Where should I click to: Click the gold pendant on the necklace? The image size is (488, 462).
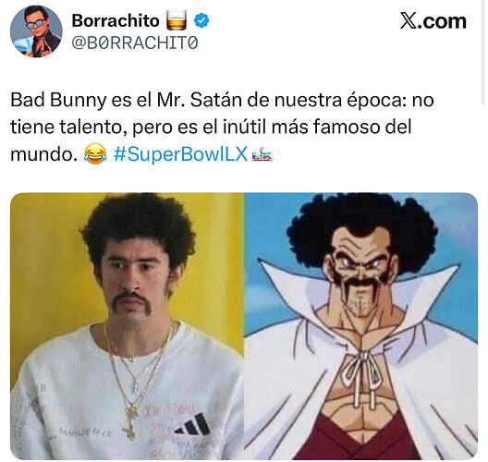(x=131, y=422)
